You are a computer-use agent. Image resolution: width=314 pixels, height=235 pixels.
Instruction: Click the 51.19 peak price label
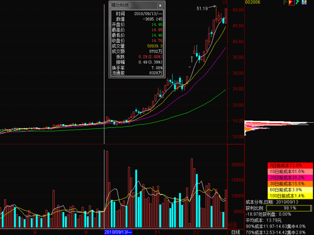tap(203, 8)
